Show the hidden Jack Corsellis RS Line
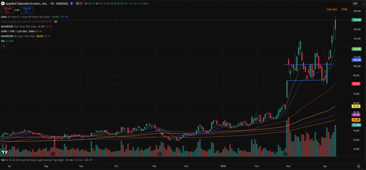Image resolution: width=366 pixels, height=170 pixels. 55,21
